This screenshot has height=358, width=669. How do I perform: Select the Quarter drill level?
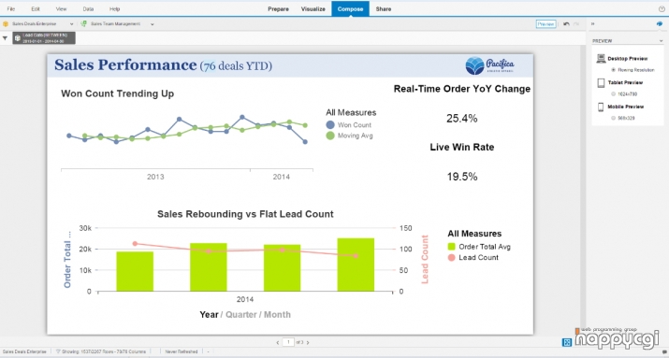pos(241,314)
